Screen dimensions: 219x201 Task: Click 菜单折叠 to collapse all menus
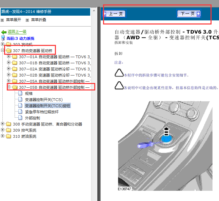(x=39, y=20)
